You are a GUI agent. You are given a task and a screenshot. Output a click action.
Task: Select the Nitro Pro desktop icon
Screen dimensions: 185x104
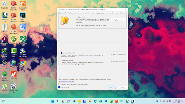tap(14, 75)
